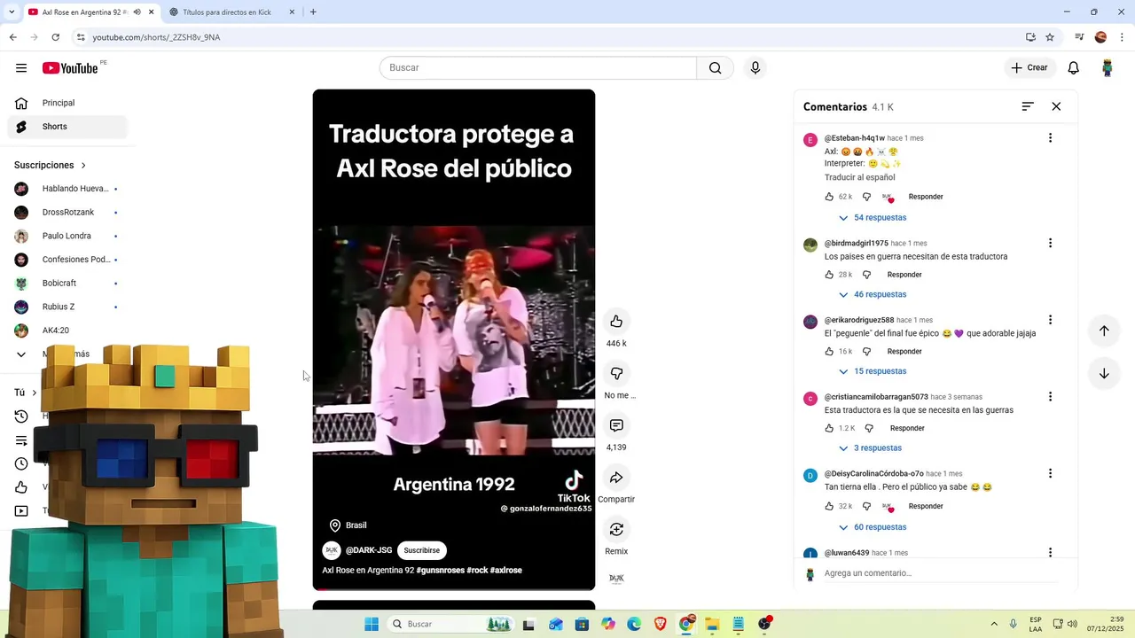Viewport: 1135px width, 638px height.
Task: Select Shorts in the sidebar
Action: [67, 127]
